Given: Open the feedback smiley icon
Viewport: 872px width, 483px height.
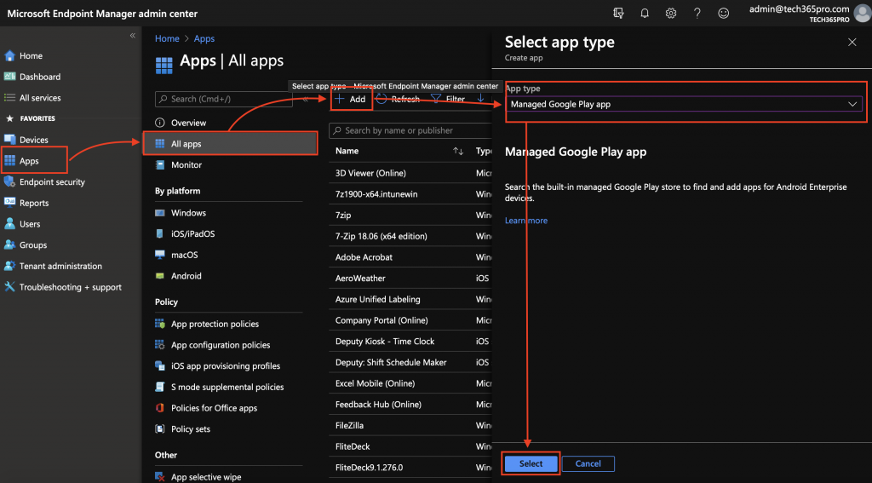Looking at the screenshot, I should click(724, 13).
